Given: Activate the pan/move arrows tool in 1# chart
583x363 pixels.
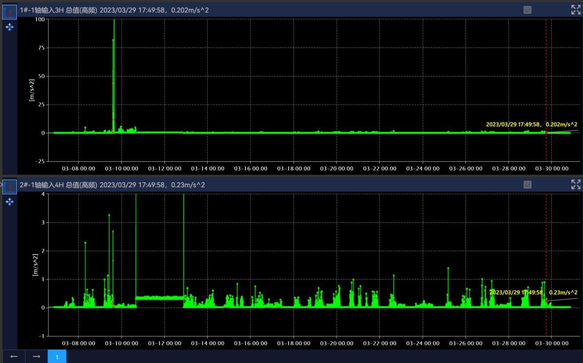Looking at the screenshot, I should 10,27.
